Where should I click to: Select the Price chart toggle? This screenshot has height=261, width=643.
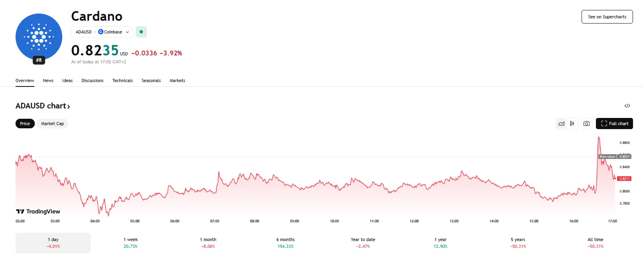(25, 124)
